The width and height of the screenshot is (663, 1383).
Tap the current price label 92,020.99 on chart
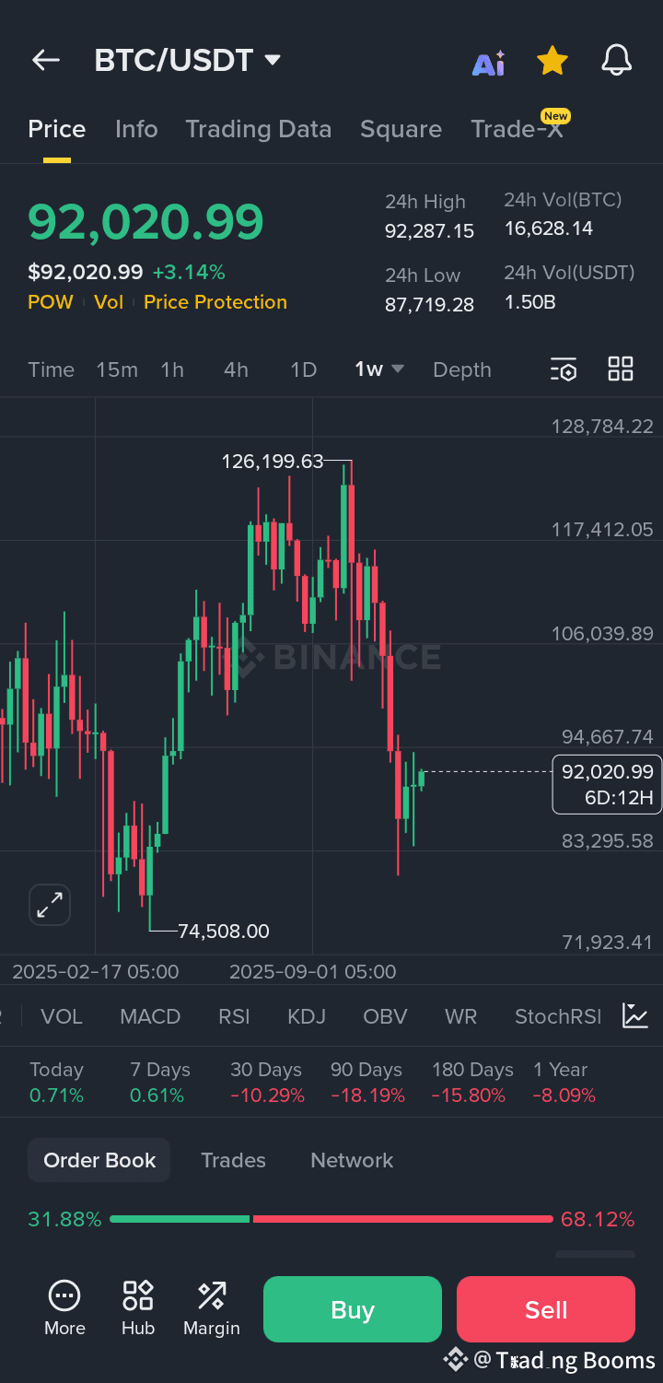pyautogui.click(x=607, y=784)
